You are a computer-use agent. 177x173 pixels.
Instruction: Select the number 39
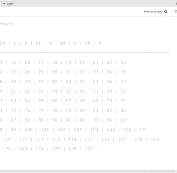[x=14, y=82]
